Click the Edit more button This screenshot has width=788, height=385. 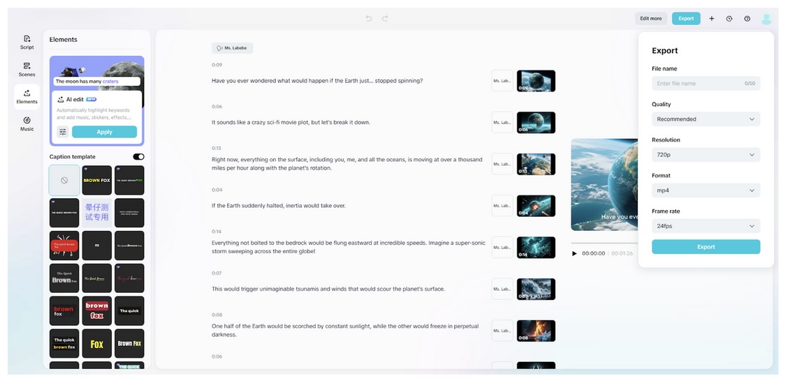pyautogui.click(x=650, y=19)
